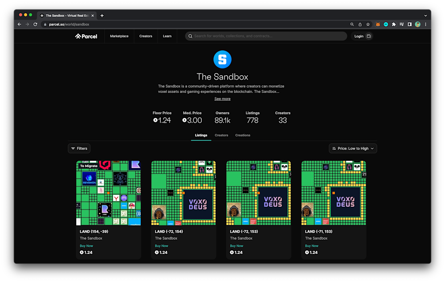The height and width of the screenshot is (282, 445).
Task: Reload the page with refresh icon
Action: pyautogui.click(x=35, y=24)
